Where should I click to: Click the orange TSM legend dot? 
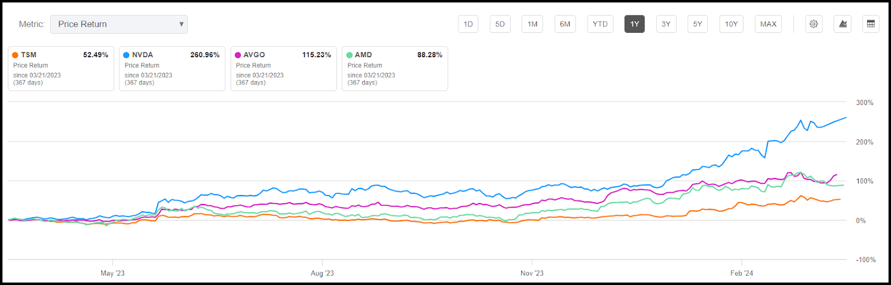[16, 55]
